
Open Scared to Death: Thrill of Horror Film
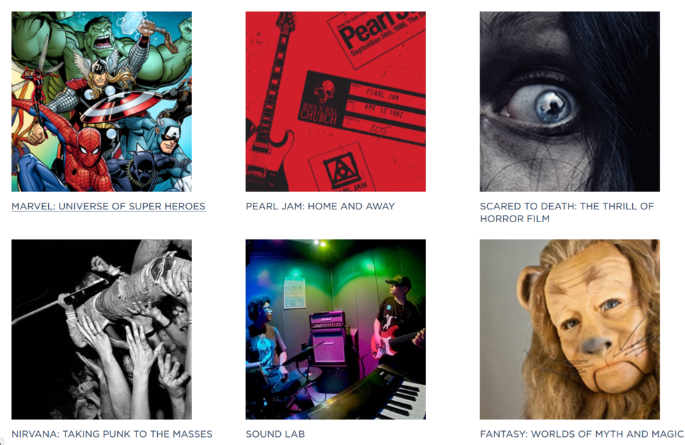coord(567,212)
